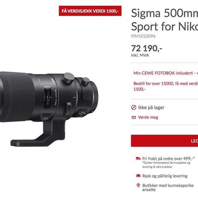198x198 pixels.
Task: Click the envelope icon beside Varsle meg
Action: pos(134,117)
